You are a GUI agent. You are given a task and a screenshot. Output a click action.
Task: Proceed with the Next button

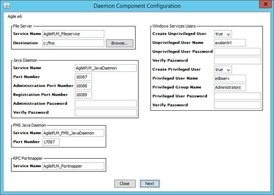pyautogui.click(x=150, y=184)
